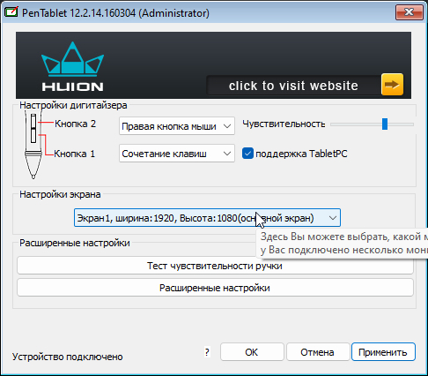
Task: Click the Чувствительность slider handle
Action: (385, 124)
